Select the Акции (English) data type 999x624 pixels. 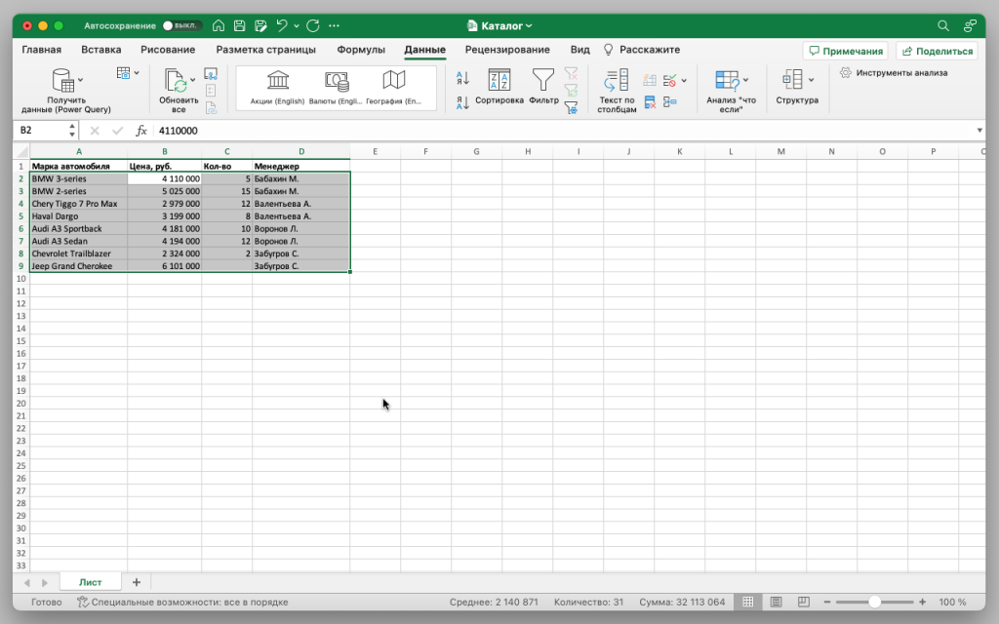click(277, 88)
